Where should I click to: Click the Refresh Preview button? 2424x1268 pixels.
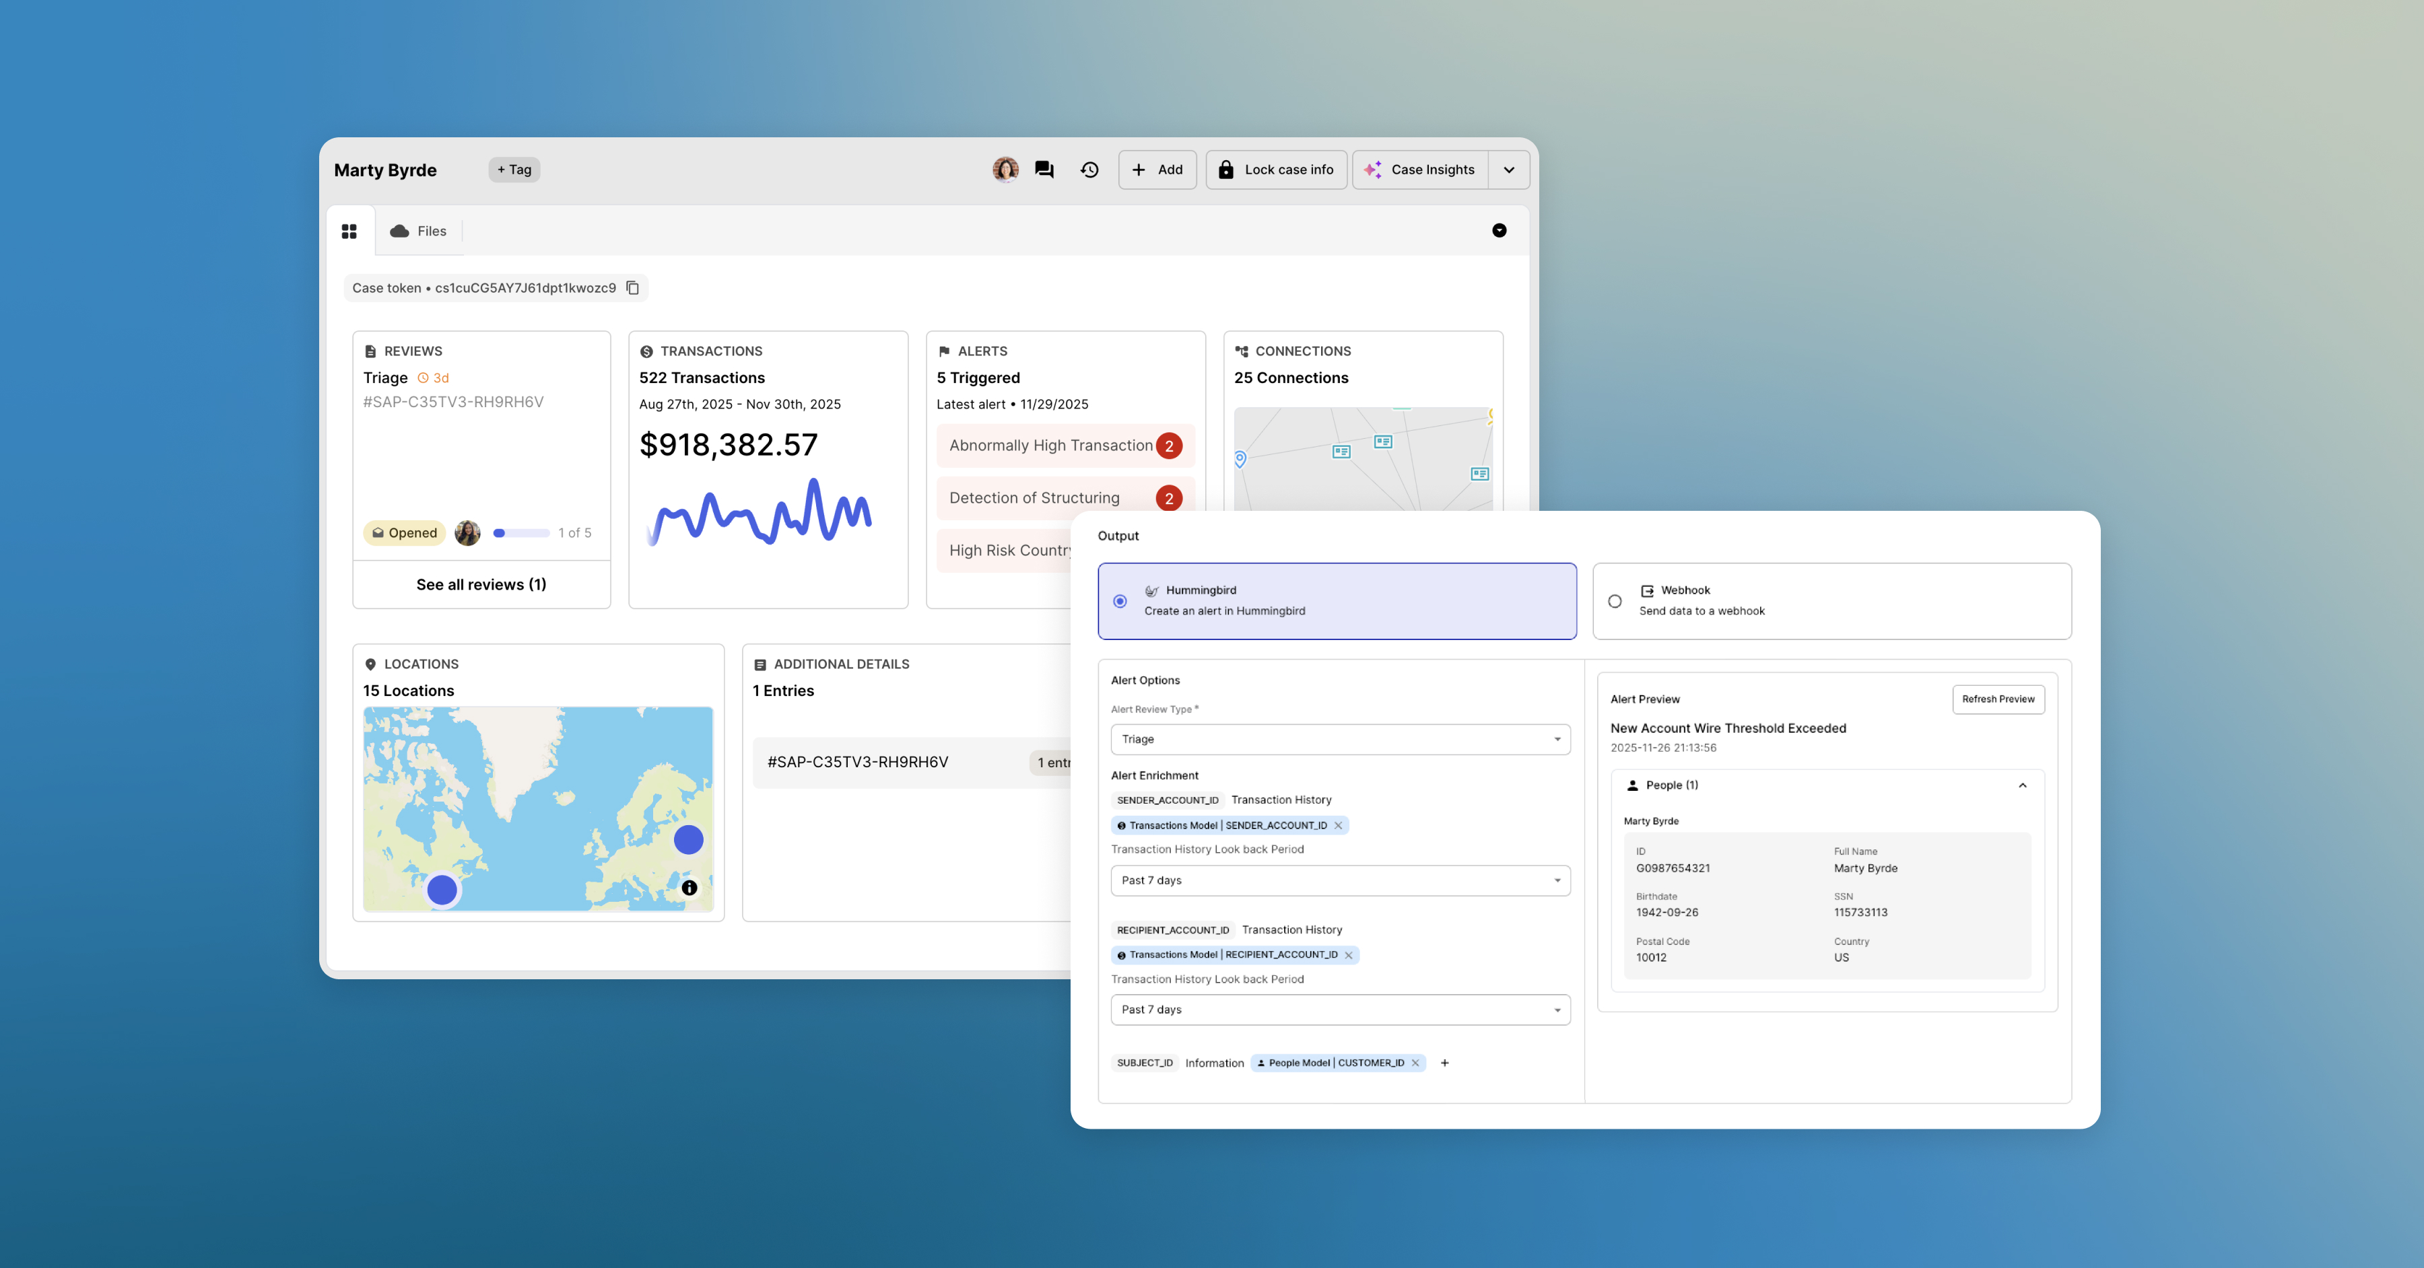[x=1998, y=699]
